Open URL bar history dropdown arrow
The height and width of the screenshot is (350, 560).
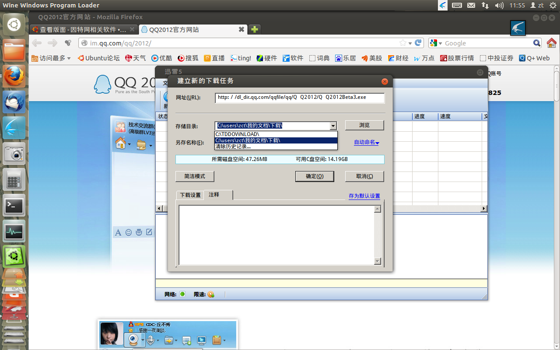tap(410, 43)
